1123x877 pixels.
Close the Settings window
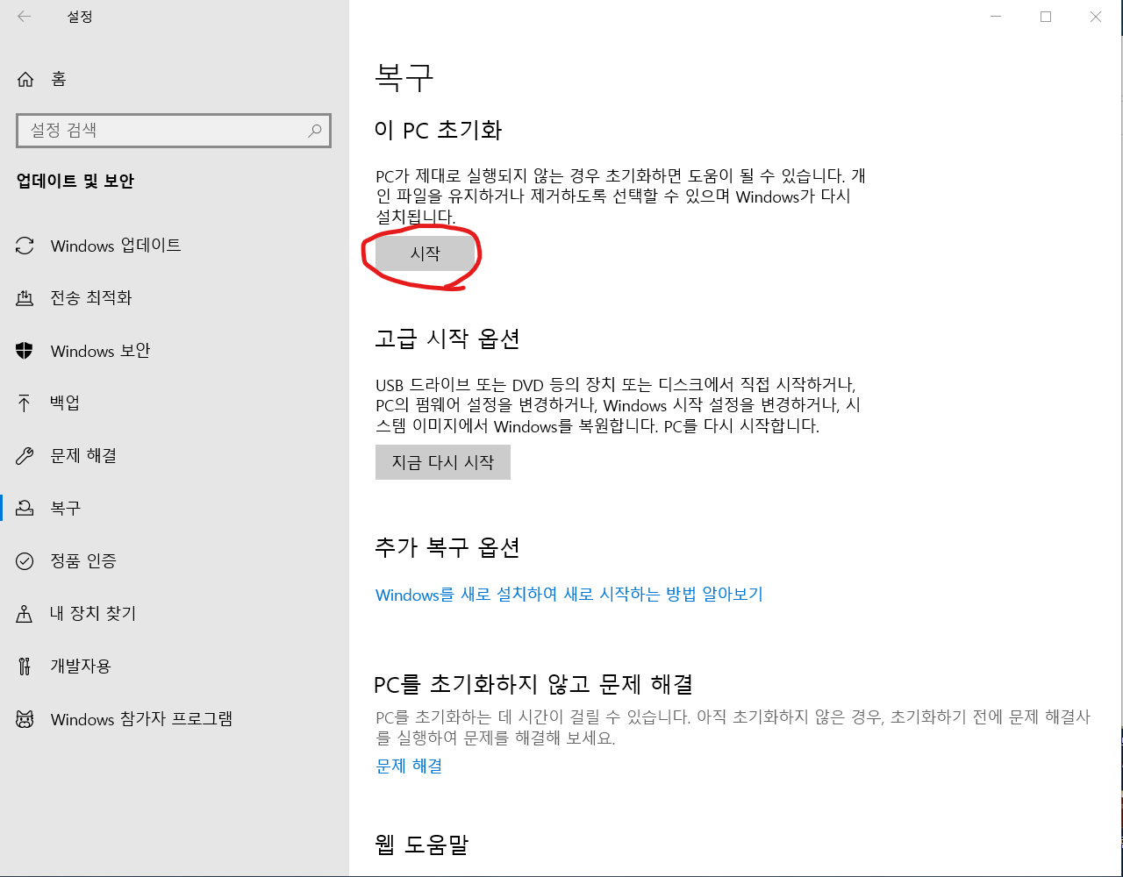[1096, 17]
